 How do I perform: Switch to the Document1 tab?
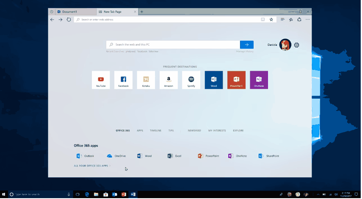click(76, 12)
